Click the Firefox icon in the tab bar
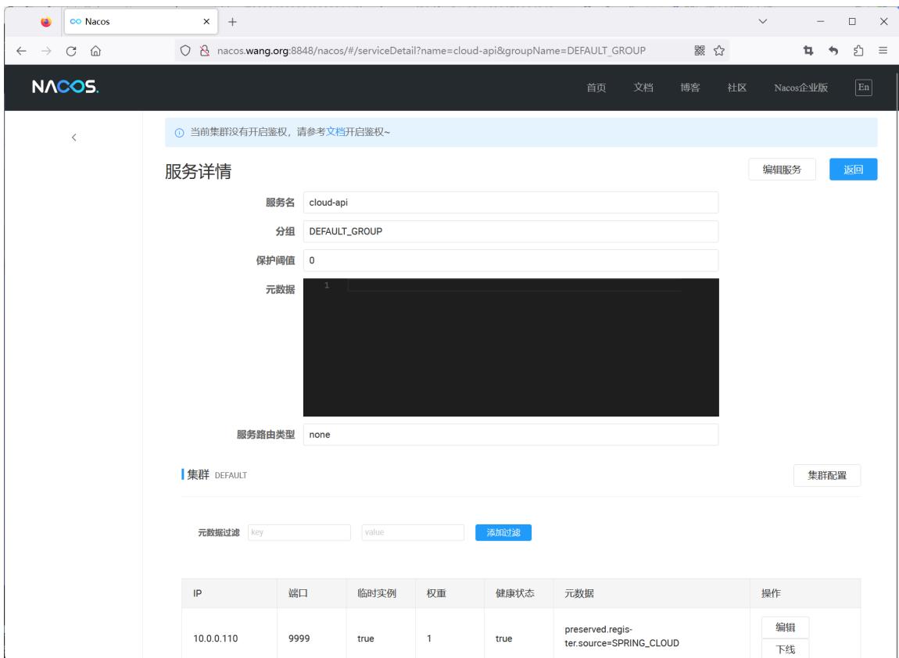The width and height of the screenshot is (899, 658). coord(46,22)
